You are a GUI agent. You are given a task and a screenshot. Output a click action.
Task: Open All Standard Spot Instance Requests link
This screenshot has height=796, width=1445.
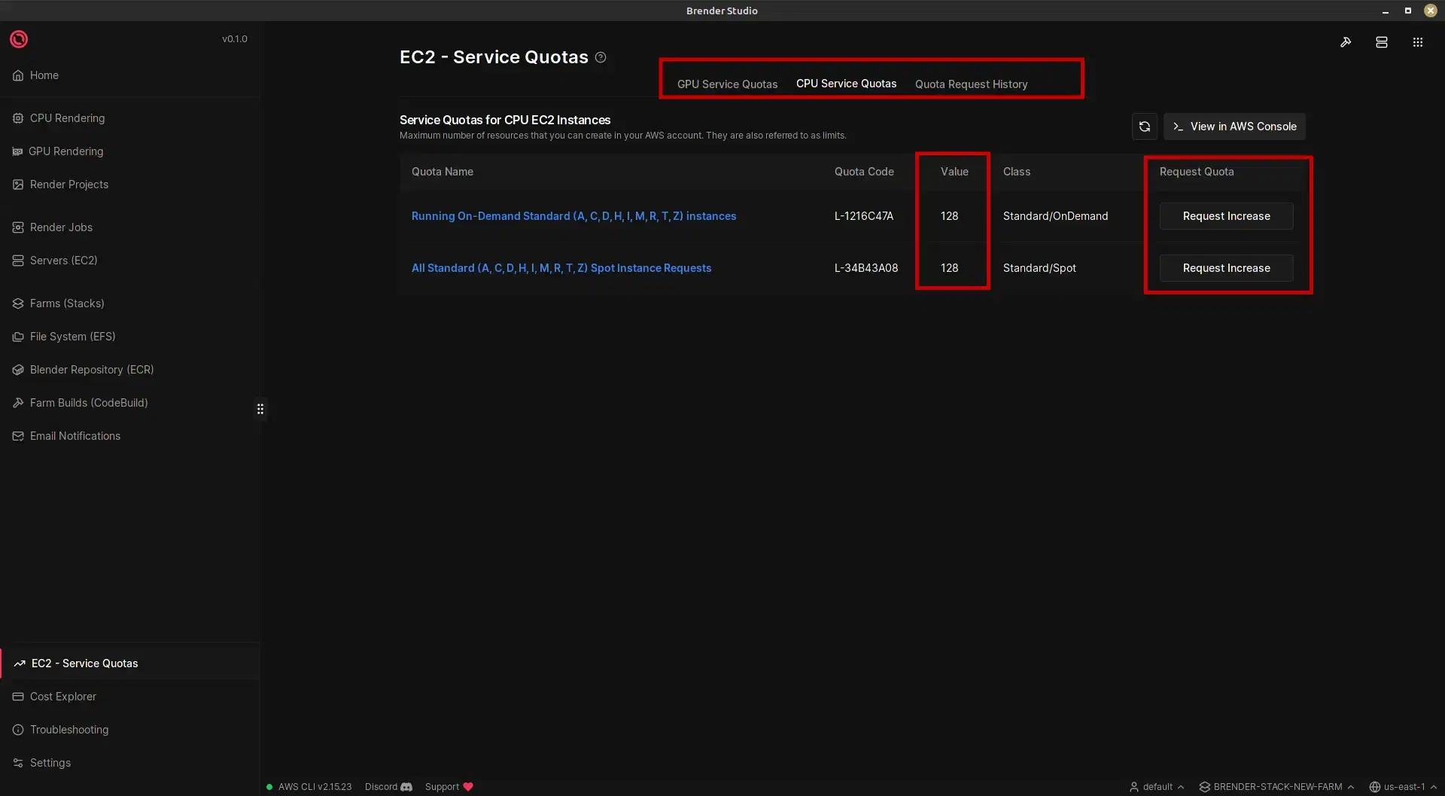(x=561, y=268)
